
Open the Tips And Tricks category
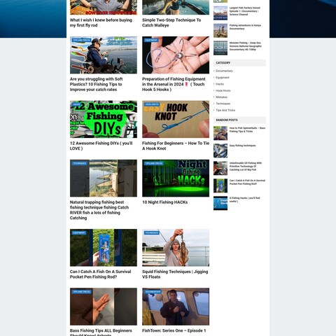[225, 110]
